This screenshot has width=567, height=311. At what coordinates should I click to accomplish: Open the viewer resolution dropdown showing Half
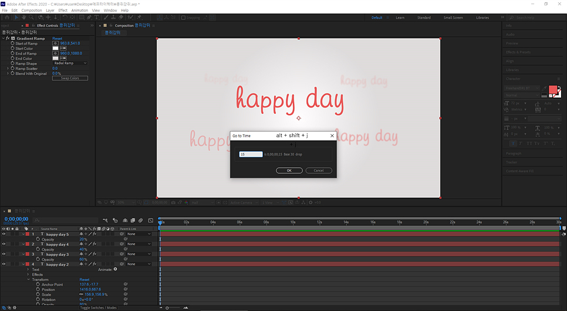(x=203, y=202)
